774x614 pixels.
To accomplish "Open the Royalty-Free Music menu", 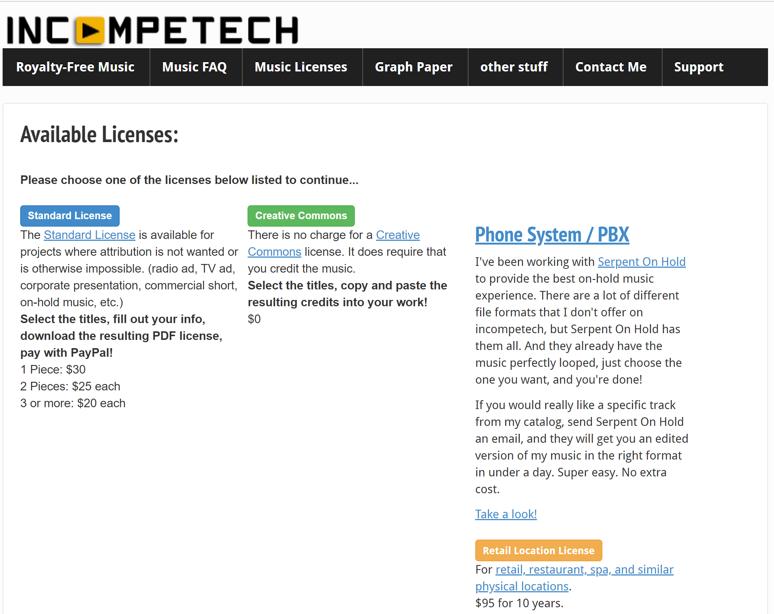I will point(75,67).
